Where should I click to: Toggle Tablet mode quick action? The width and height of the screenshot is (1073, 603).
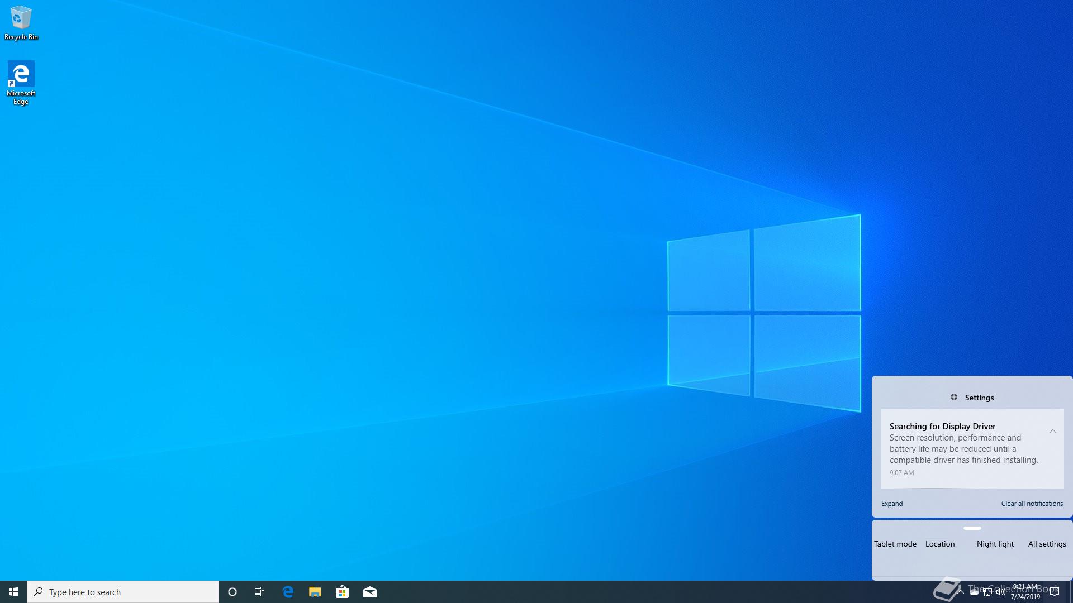pos(895,544)
